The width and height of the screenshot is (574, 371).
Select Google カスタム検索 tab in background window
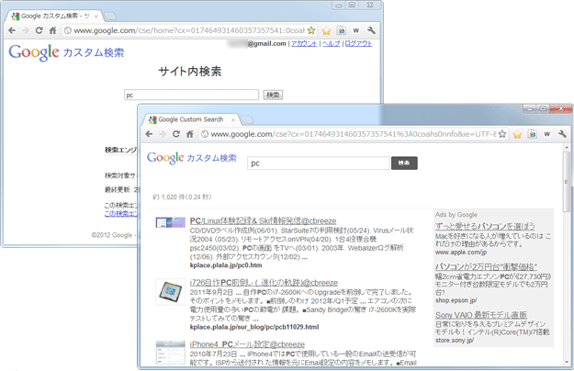point(55,17)
